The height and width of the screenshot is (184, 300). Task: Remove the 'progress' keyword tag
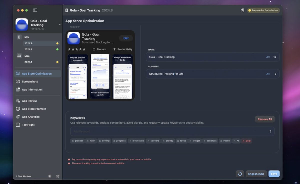tap(114, 141)
